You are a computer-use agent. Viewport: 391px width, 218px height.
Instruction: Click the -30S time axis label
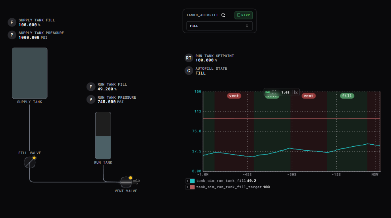point(291,174)
